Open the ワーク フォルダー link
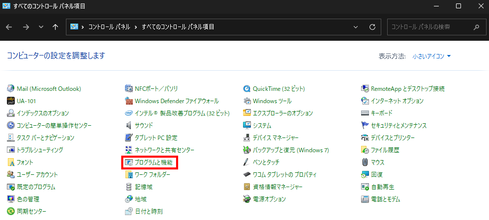Screen dimensions: 489x220 [153, 174]
